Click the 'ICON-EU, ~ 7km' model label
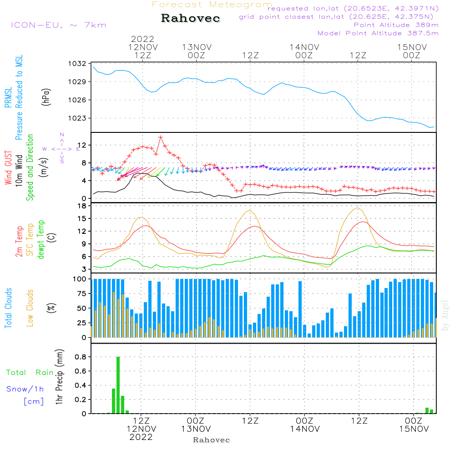 tap(59, 25)
